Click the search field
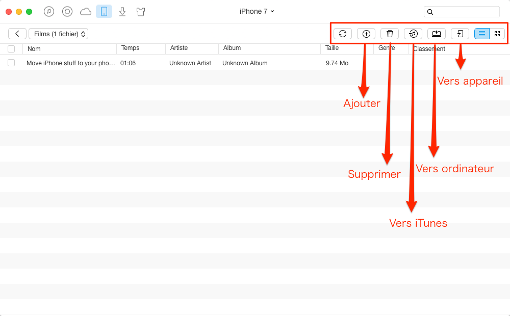The height and width of the screenshot is (316, 510). point(462,12)
